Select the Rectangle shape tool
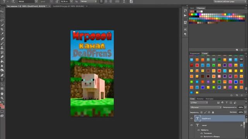248x139 pixels. pos(2,89)
